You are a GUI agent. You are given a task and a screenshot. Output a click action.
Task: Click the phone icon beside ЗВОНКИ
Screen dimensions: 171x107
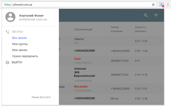point(7,32)
